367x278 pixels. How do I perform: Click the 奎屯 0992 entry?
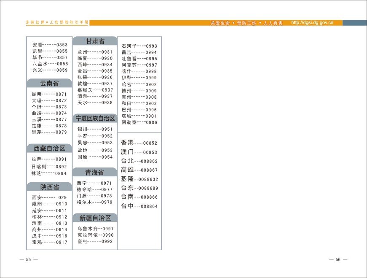(x=95, y=241)
